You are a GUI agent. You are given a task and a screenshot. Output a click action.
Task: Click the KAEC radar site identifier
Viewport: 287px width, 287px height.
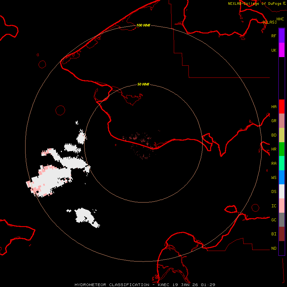coord(164,285)
